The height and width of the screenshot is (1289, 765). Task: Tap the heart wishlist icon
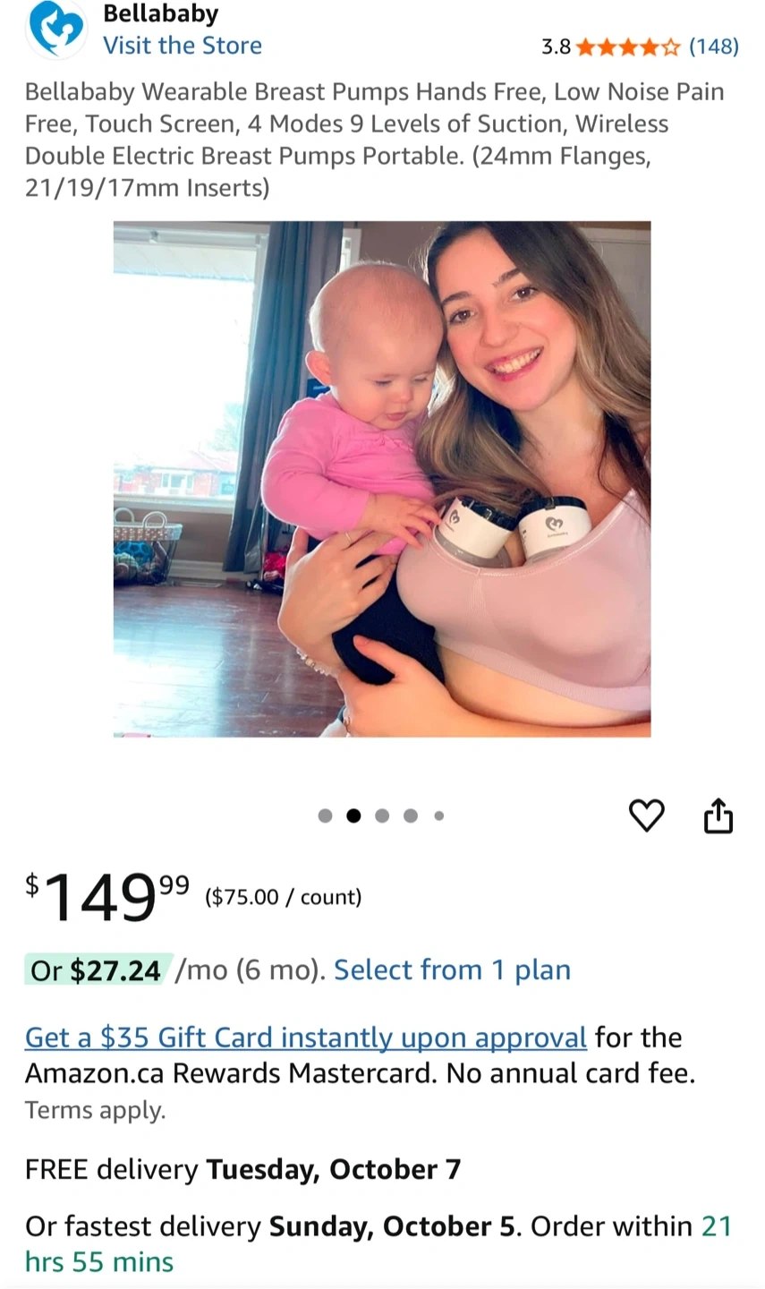pyautogui.click(x=647, y=815)
